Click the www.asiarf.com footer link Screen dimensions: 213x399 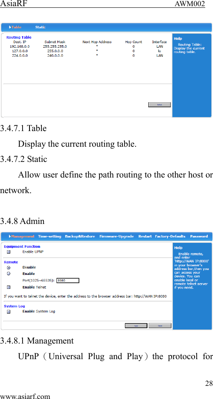coord(25,397)
